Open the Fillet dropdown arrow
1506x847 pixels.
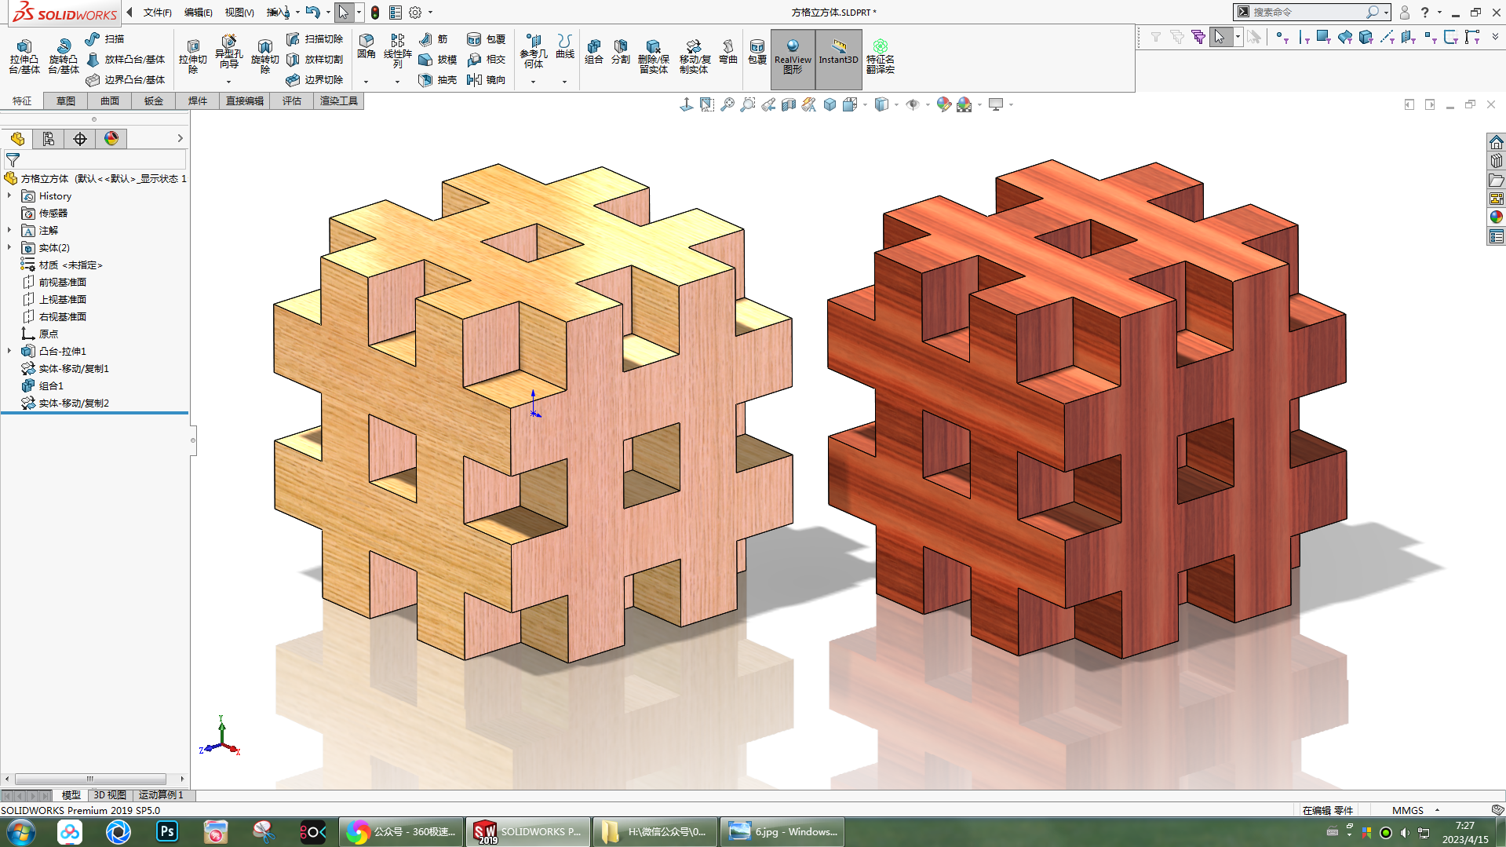point(366,82)
